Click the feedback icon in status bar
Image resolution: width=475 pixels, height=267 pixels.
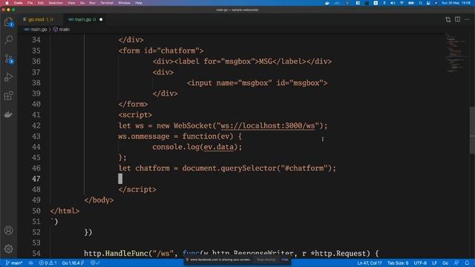[x=456, y=263]
